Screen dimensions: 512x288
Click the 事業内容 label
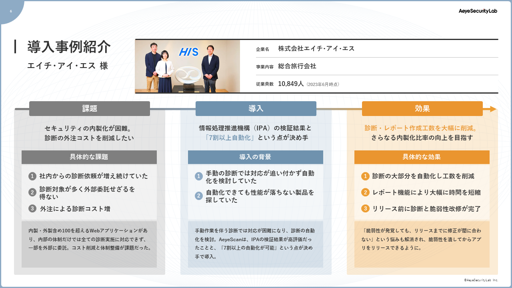click(x=265, y=67)
